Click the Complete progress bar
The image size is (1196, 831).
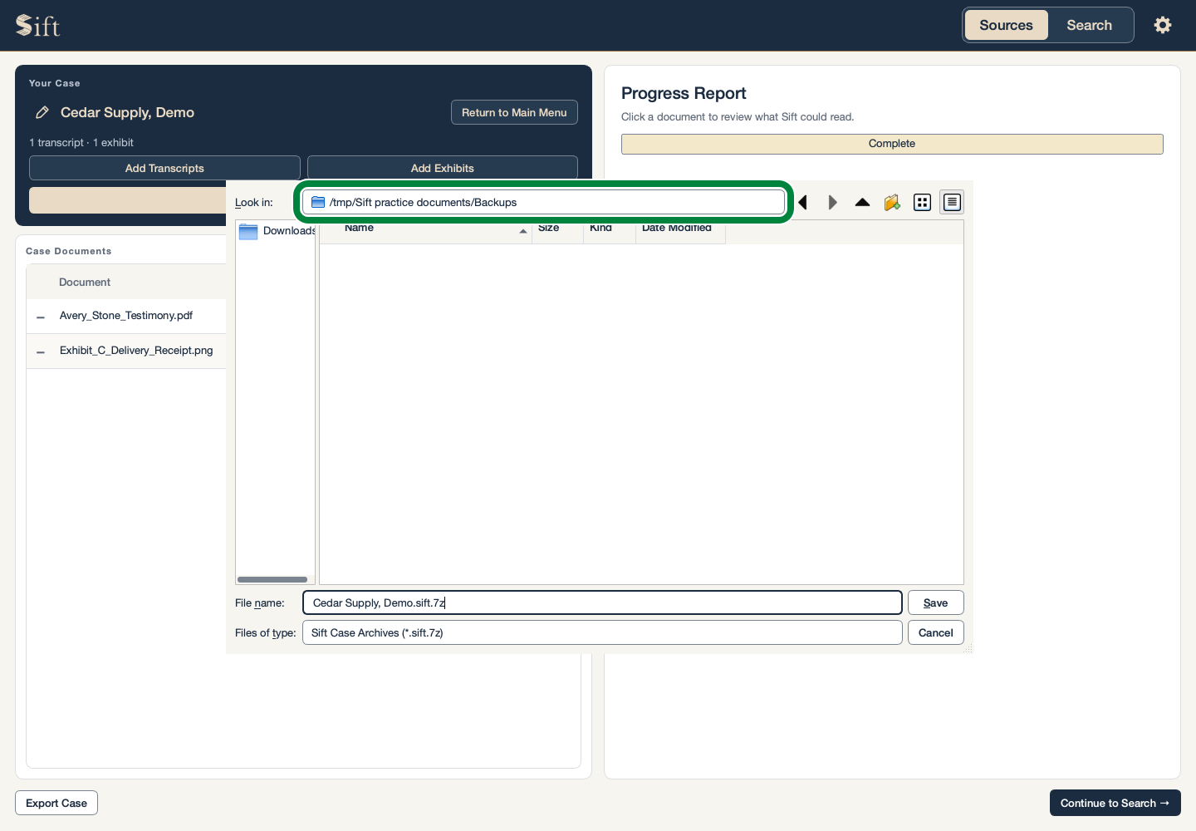pos(892,144)
